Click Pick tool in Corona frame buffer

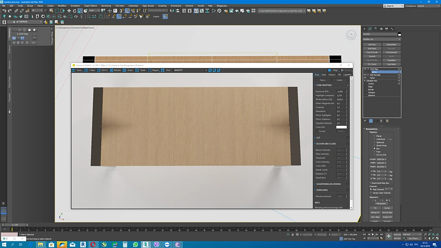tap(166, 70)
